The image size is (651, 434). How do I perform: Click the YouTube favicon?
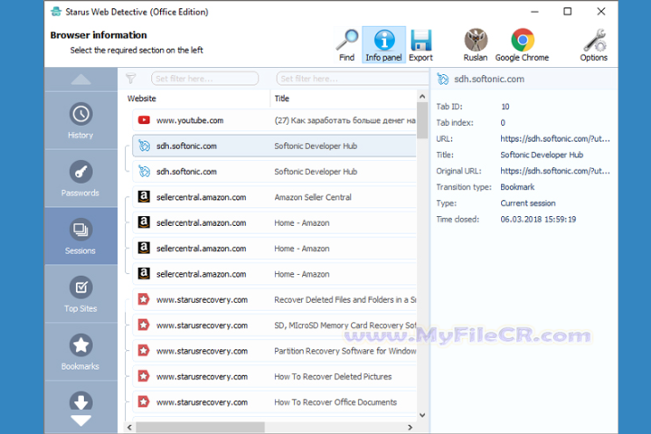point(144,120)
